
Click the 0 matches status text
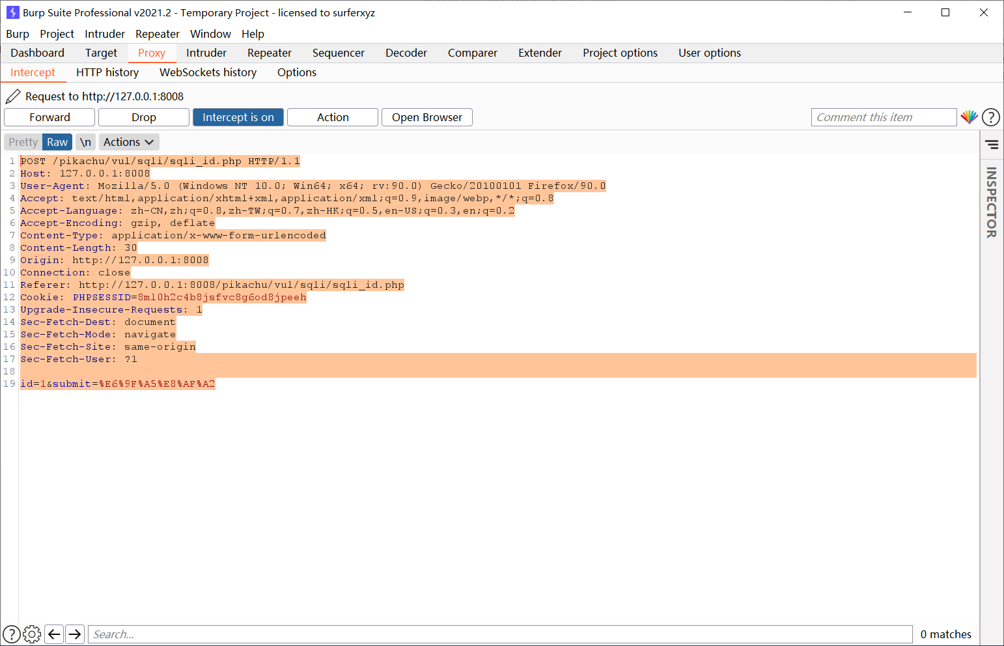pos(945,634)
